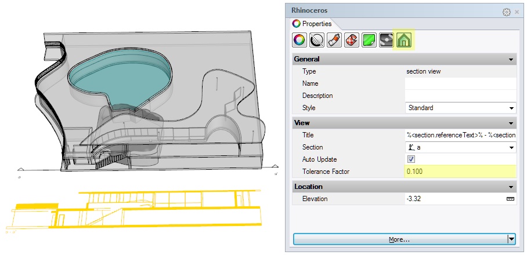The height and width of the screenshot is (255, 527).
Task: Click the Tolerance Factor field
Action: pyautogui.click(x=460, y=172)
